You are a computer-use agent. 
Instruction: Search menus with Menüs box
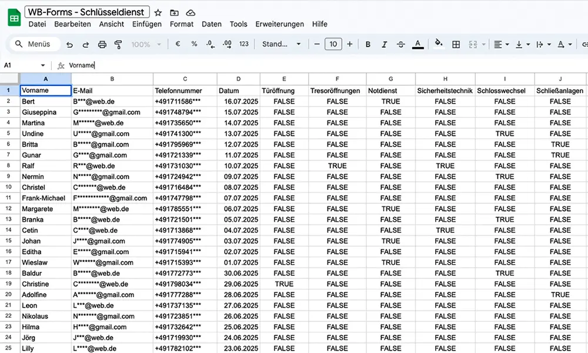point(35,44)
